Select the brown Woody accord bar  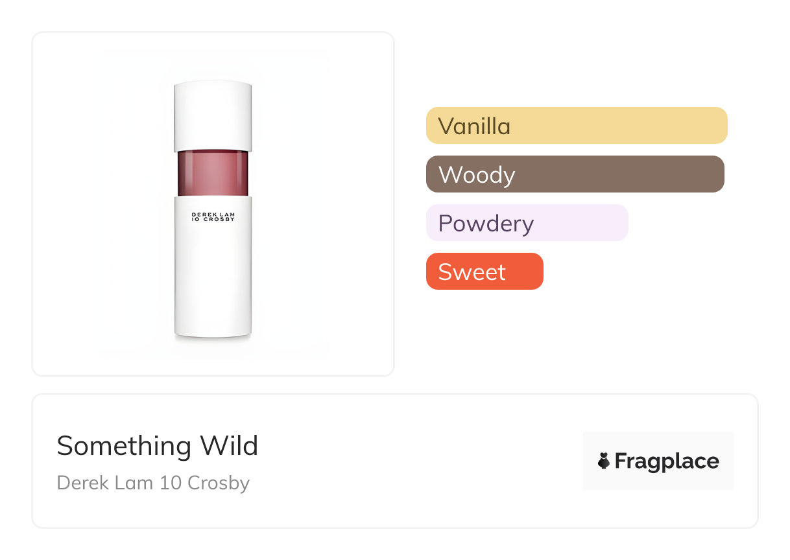575,174
